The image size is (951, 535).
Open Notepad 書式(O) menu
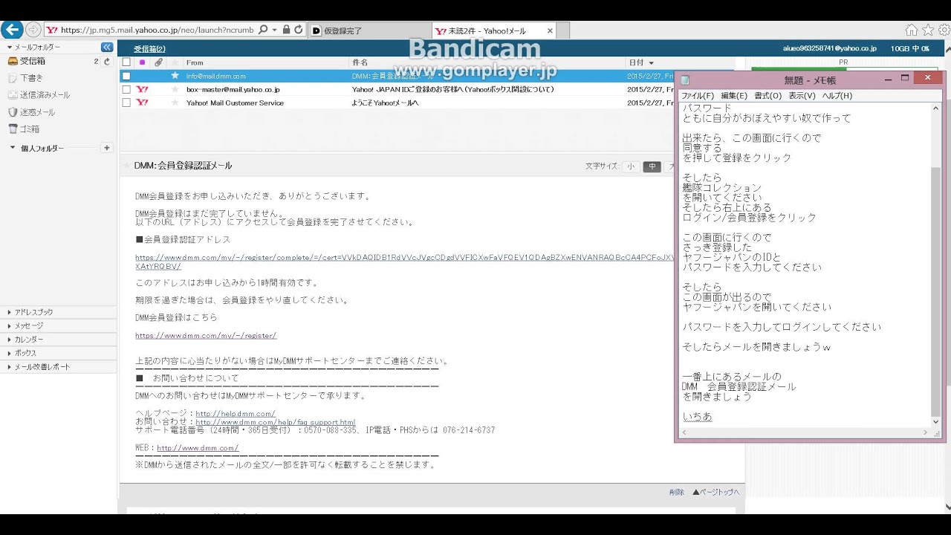pyautogui.click(x=767, y=95)
